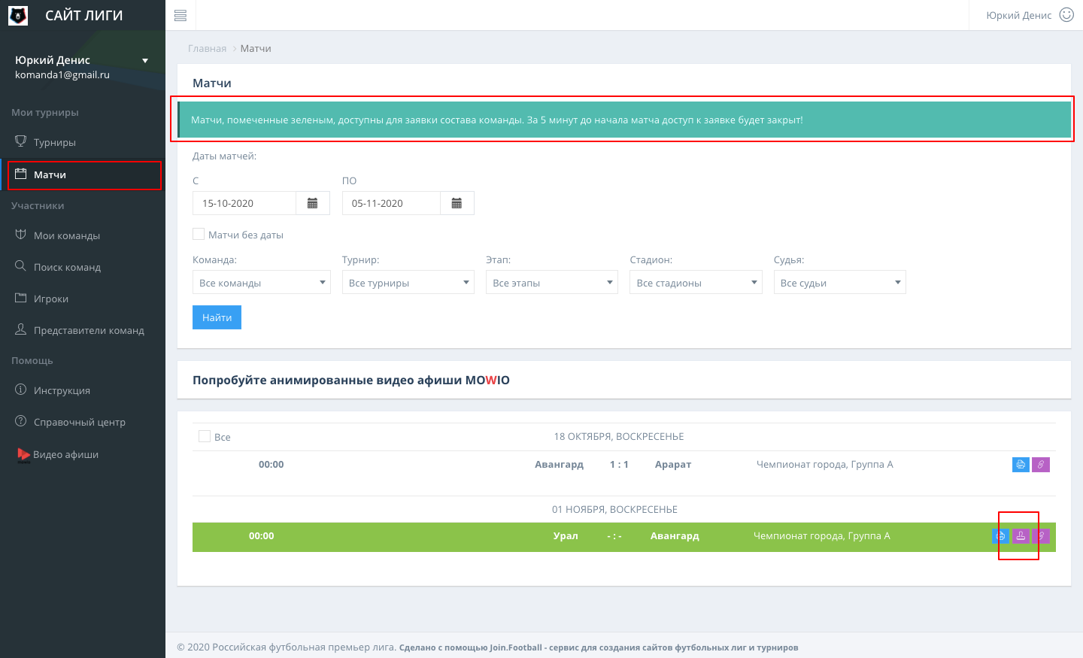Open the Судья dropdown
Image resolution: width=1083 pixels, height=658 pixels.
[840, 282]
